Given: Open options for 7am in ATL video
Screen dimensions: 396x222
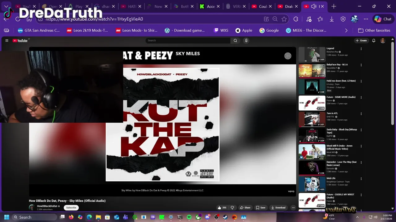Looking at the screenshot, I should 361,114.
